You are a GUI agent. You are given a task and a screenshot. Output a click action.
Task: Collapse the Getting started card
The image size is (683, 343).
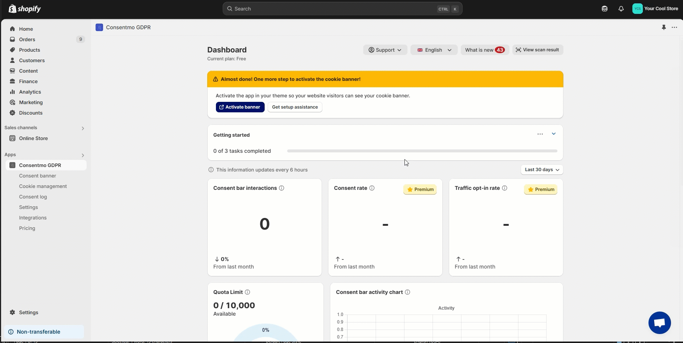[x=554, y=134]
